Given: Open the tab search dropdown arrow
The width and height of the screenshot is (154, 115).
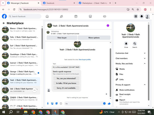Looking at the screenshot, I should [3, 3].
